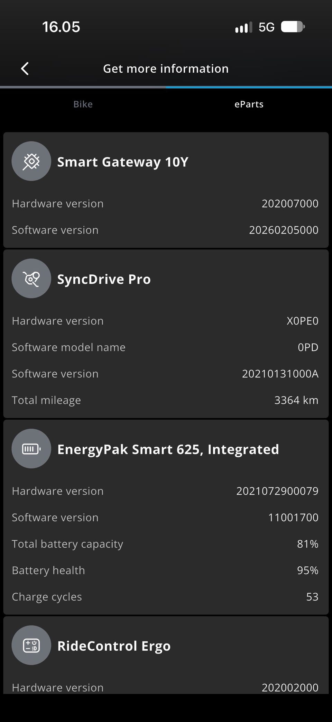Tap the Smart Gateway 10Y heading
This screenshot has width=332, height=722.
click(123, 162)
